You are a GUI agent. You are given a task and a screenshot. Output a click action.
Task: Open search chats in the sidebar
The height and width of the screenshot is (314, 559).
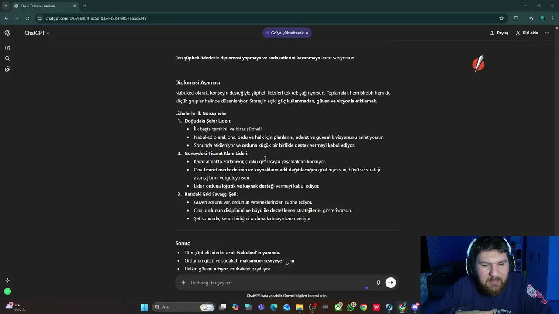click(x=7, y=58)
